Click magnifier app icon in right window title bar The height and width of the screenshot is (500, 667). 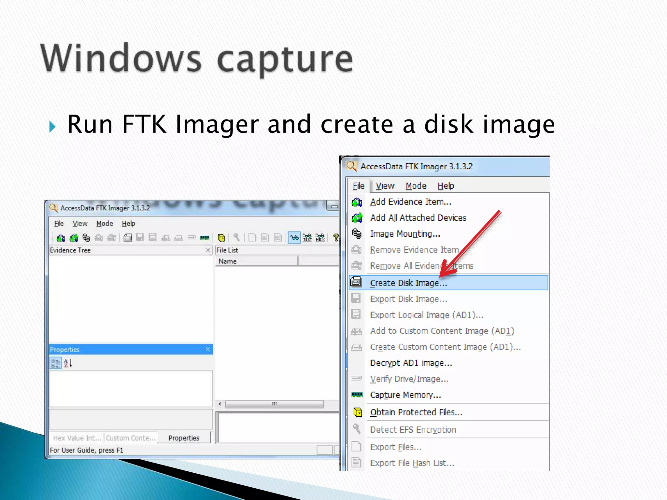point(351,166)
